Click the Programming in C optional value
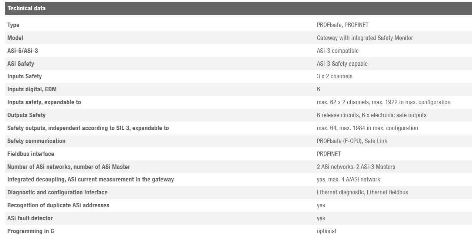Viewport: 472px width, 235px height. point(326,231)
